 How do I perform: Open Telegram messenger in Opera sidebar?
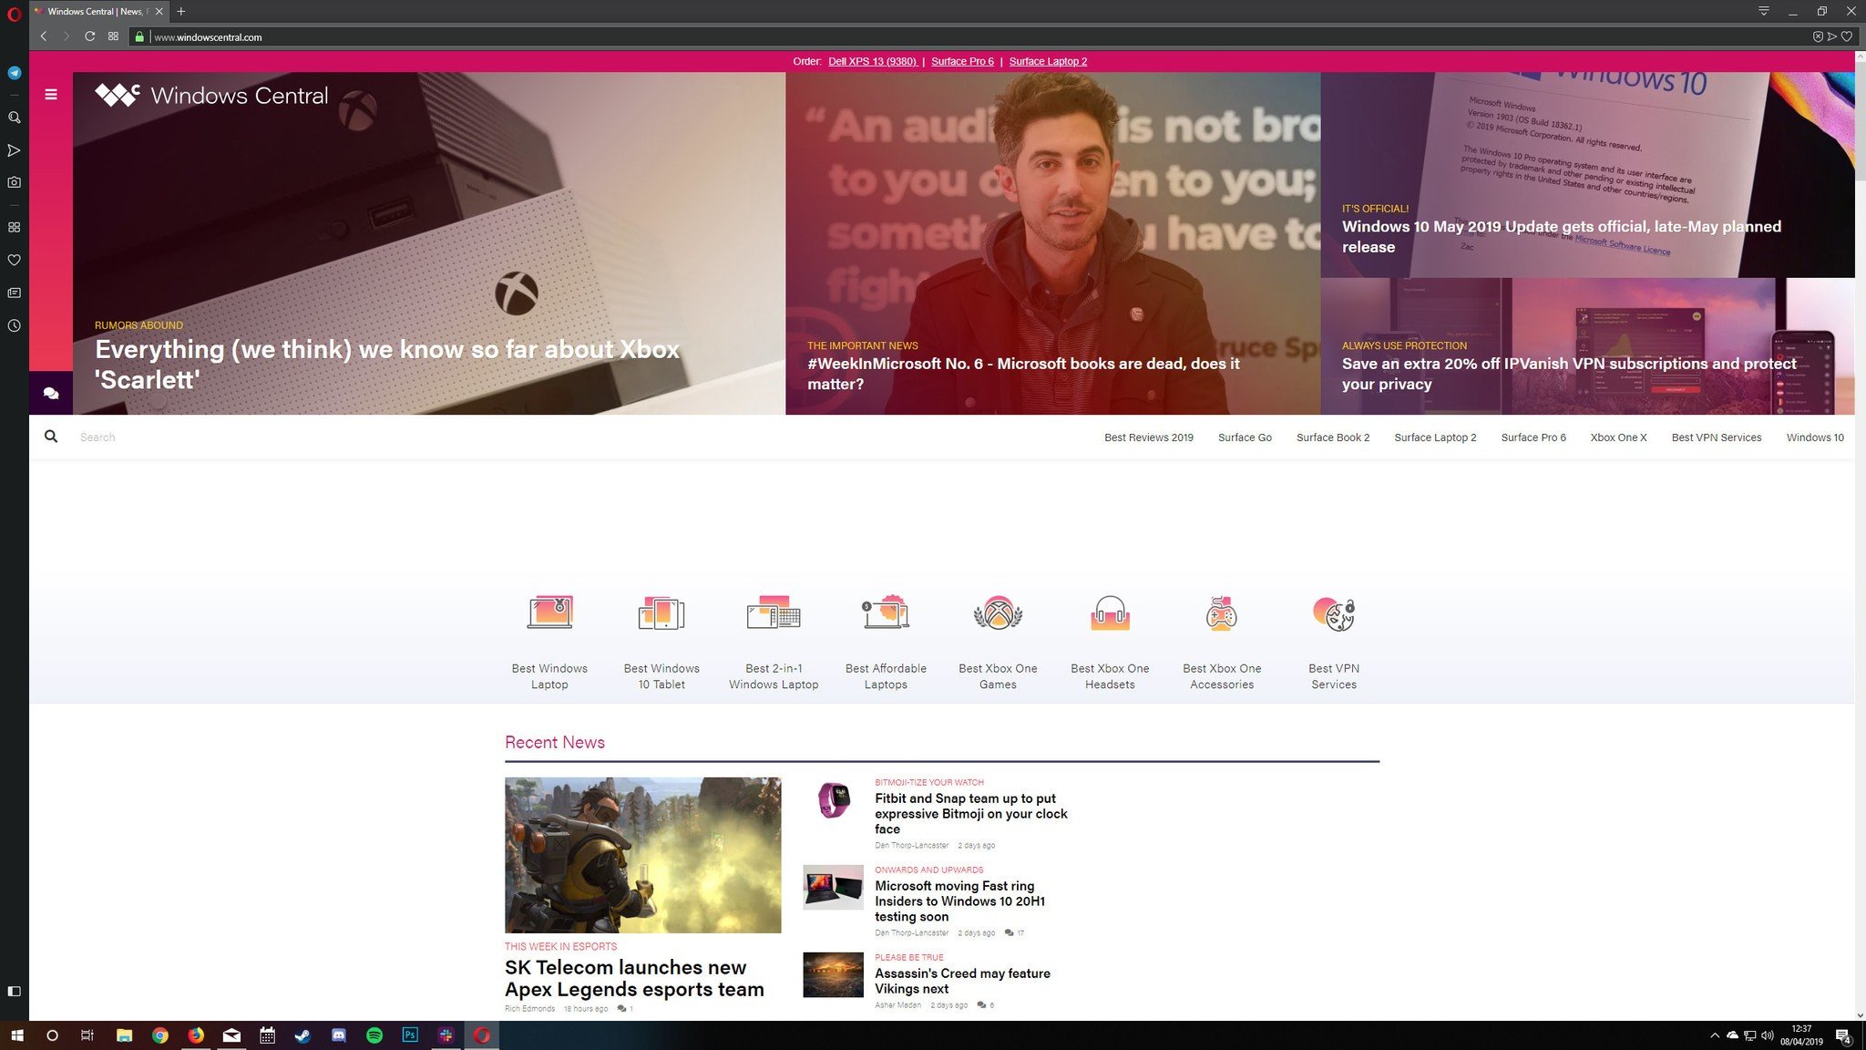15,73
